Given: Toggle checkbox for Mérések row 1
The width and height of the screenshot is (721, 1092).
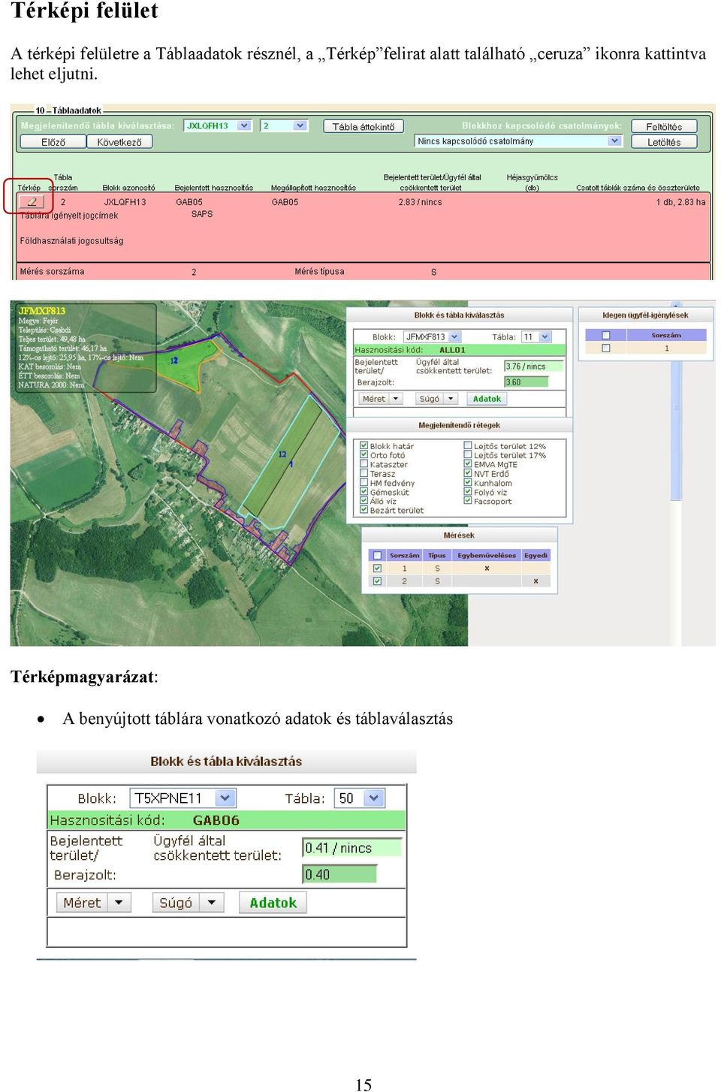Looking at the screenshot, I should click(377, 569).
